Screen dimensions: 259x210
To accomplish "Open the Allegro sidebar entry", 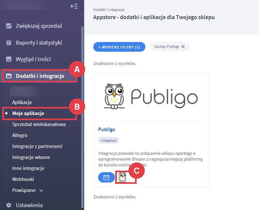I will 20,135.
